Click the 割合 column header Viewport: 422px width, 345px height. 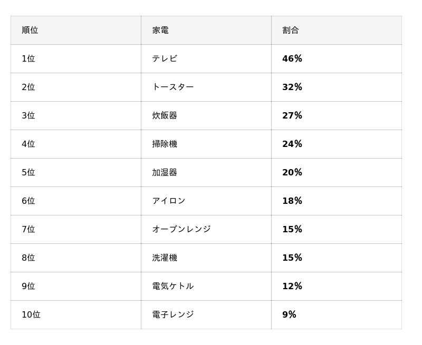coord(291,31)
